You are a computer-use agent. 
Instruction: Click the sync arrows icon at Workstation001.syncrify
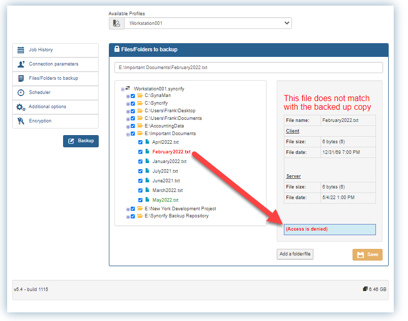tap(128, 88)
